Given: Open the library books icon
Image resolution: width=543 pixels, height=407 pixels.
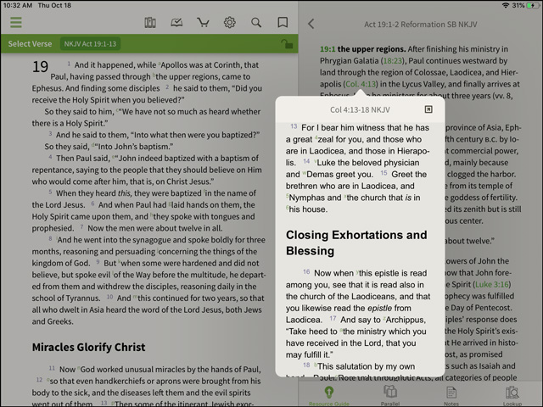Looking at the screenshot, I should pyautogui.click(x=150, y=23).
